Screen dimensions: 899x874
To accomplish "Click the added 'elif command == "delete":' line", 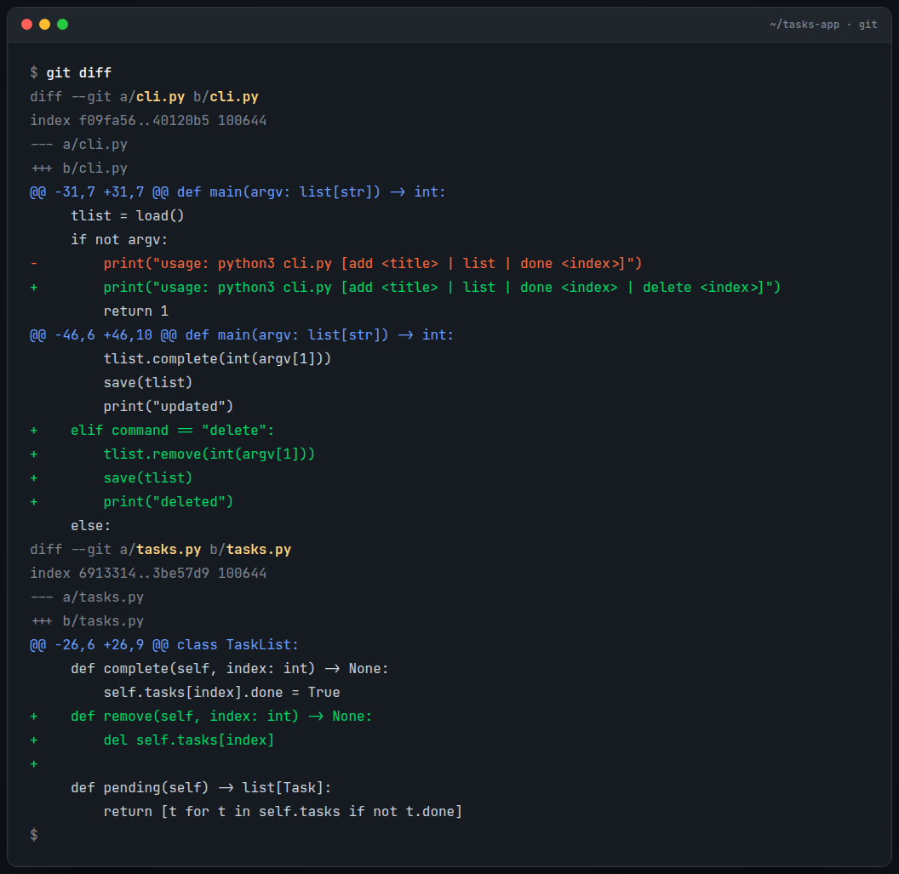I will (152, 431).
